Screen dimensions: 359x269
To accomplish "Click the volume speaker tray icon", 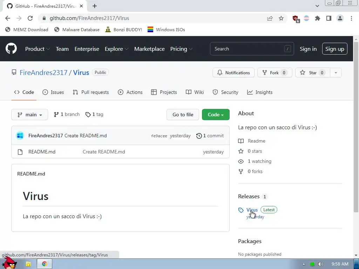I will (321, 264).
